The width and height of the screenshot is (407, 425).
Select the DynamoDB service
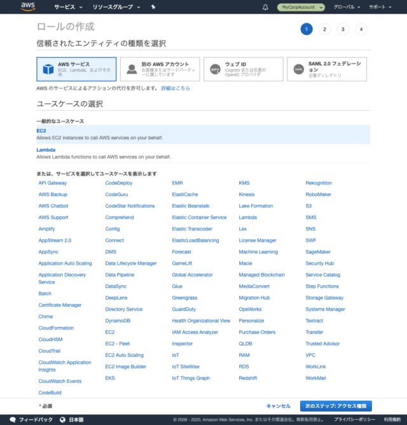[118, 321]
